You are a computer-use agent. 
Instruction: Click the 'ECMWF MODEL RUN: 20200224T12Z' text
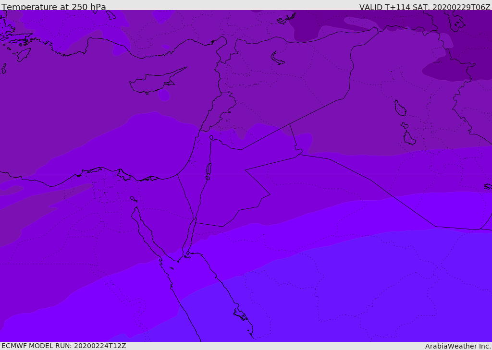[64, 346]
